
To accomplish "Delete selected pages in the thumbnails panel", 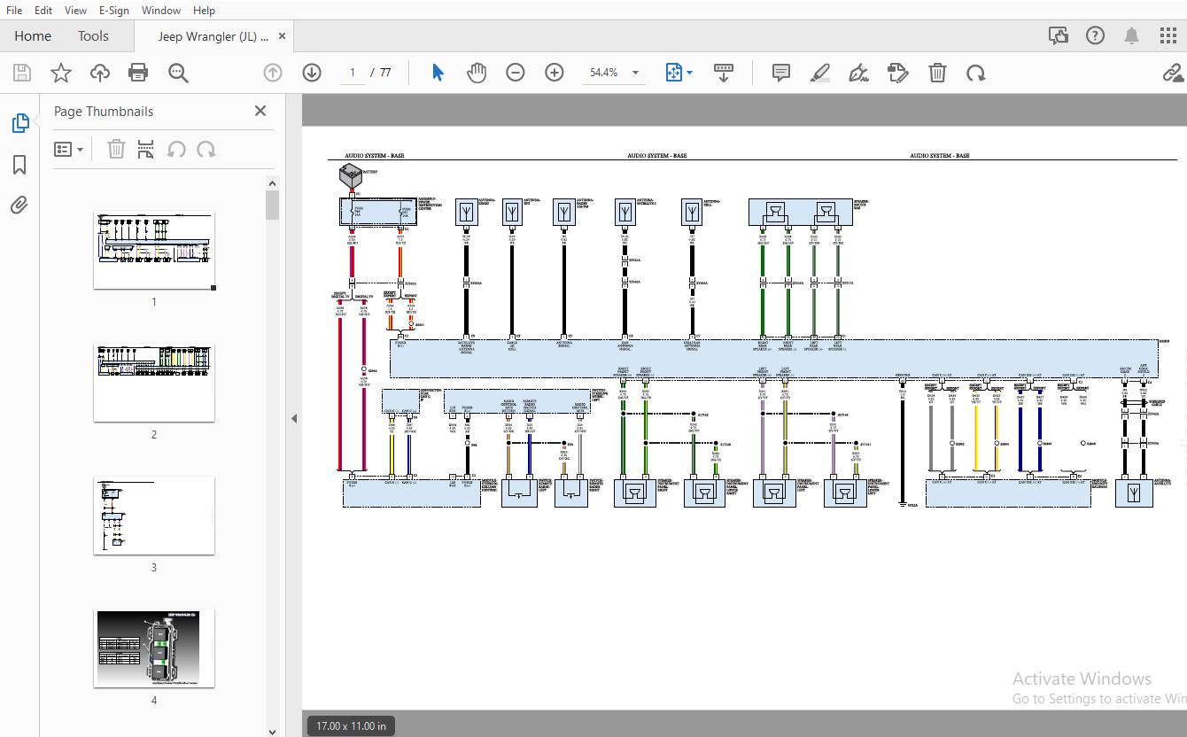I will click(x=116, y=150).
